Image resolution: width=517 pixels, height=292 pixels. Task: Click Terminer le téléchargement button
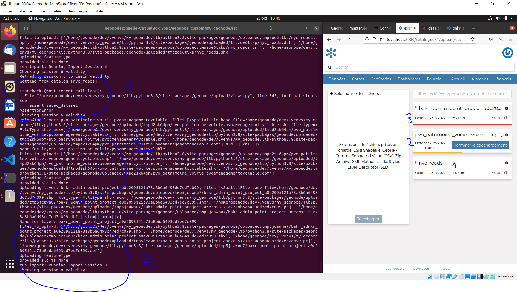click(480, 145)
